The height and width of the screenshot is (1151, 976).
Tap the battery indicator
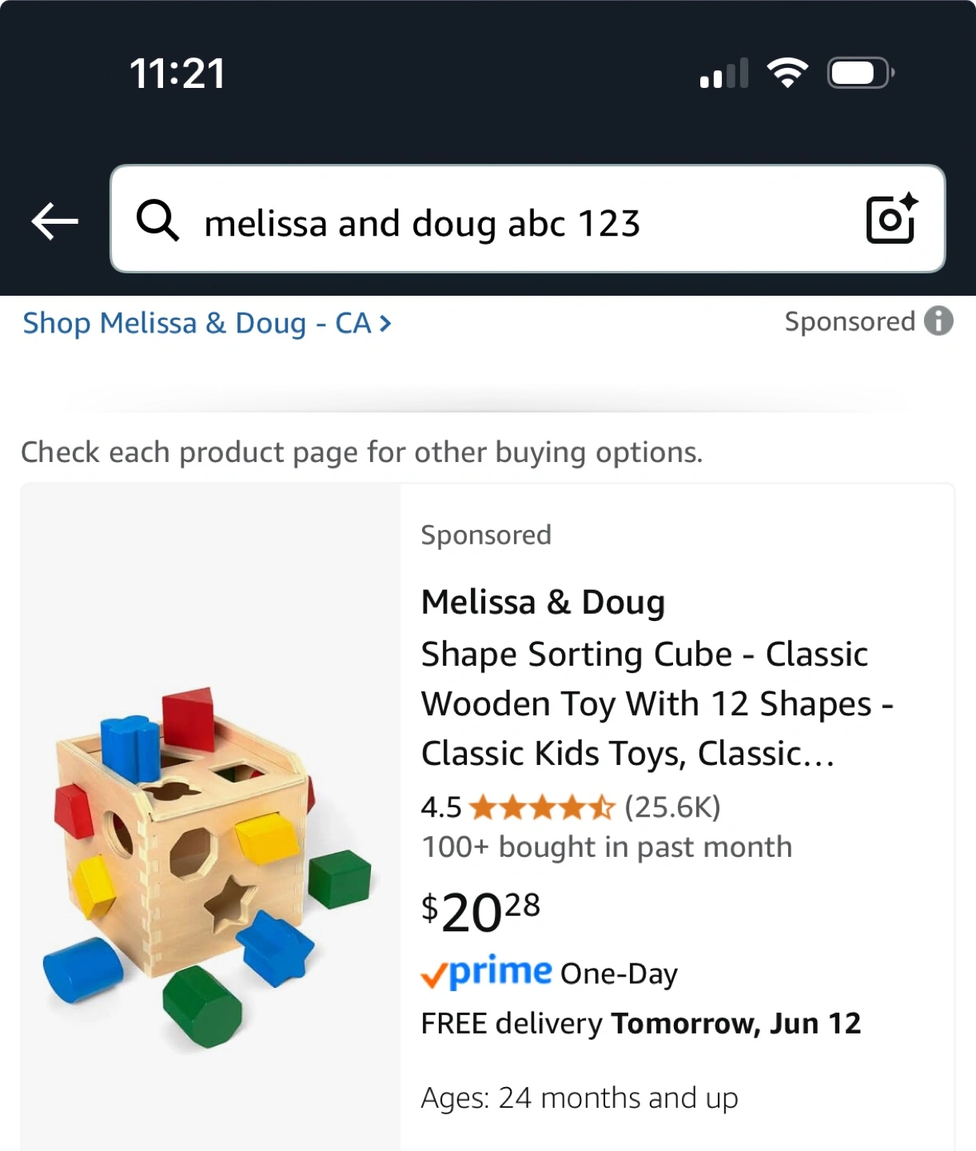tap(859, 74)
